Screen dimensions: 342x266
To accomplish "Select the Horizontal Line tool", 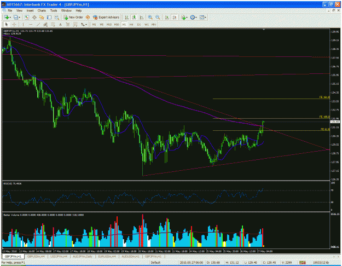I will (x=31, y=25).
